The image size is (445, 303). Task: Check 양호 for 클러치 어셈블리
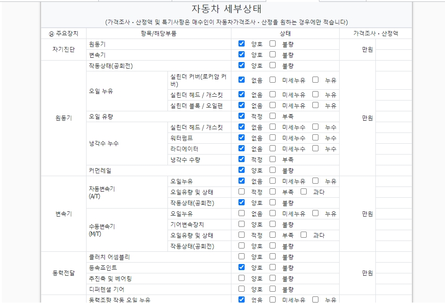(x=241, y=256)
